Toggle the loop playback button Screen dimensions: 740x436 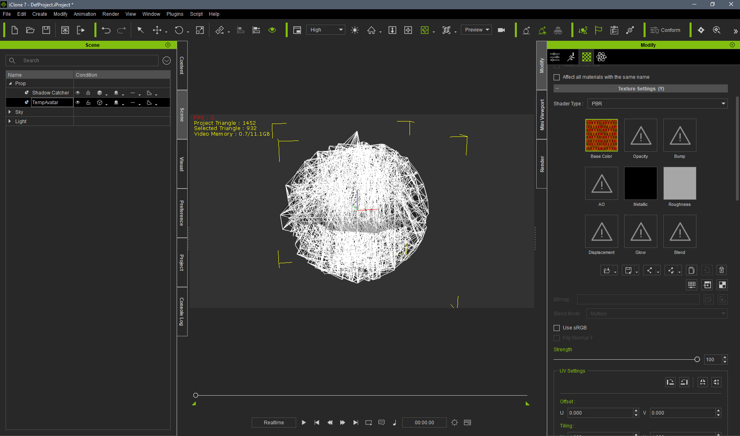[x=368, y=423]
